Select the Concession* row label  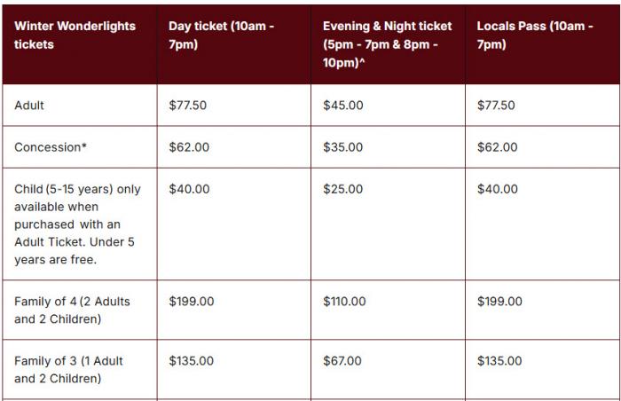tap(51, 147)
